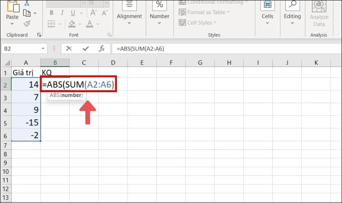Image resolution: width=342 pixels, height=203 pixels.
Task: Click cell A5 with value -15
Action: click(x=26, y=123)
